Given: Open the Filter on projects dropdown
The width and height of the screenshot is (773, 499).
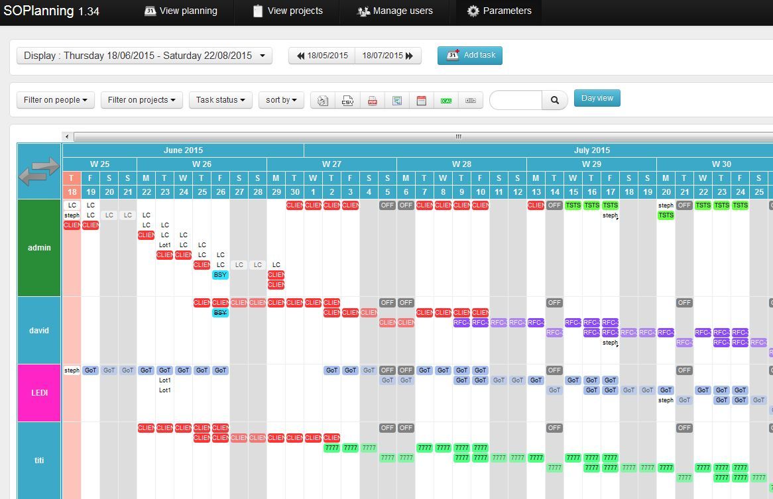Looking at the screenshot, I should click(x=141, y=99).
